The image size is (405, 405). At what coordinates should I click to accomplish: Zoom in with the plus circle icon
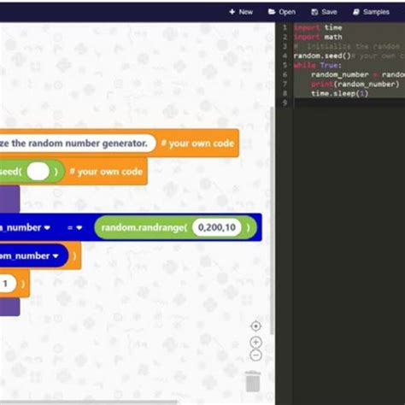click(x=255, y=343)
